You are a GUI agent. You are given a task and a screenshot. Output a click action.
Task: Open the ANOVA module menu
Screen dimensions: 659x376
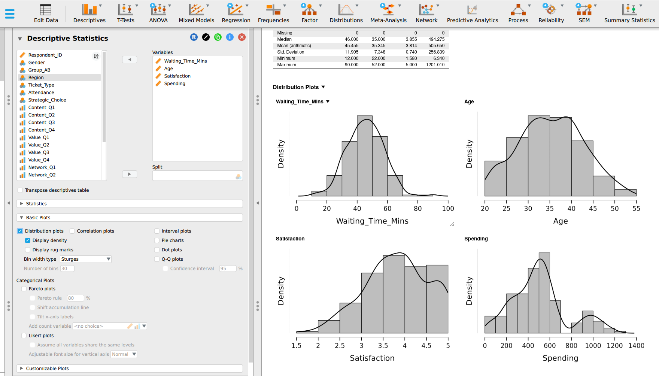tap(158, 14)
